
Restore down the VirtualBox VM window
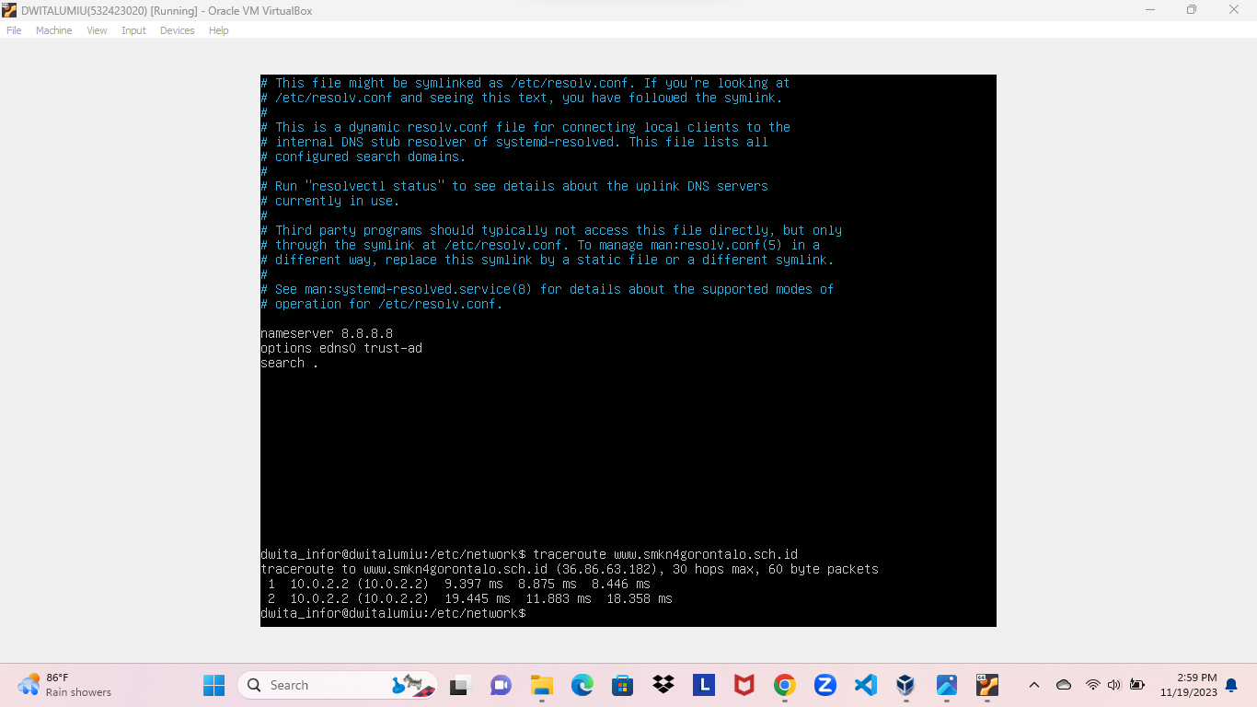coord(1192,10)
